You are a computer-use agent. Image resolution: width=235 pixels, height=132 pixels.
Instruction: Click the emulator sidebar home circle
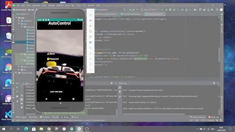(x=90, y=59)
